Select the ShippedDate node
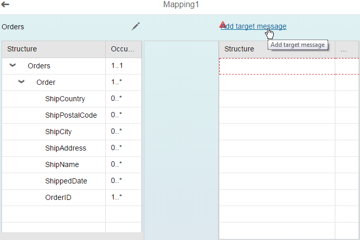 66,181
